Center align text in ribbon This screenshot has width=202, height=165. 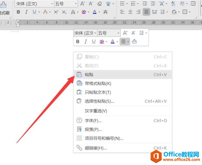[130, 12]
